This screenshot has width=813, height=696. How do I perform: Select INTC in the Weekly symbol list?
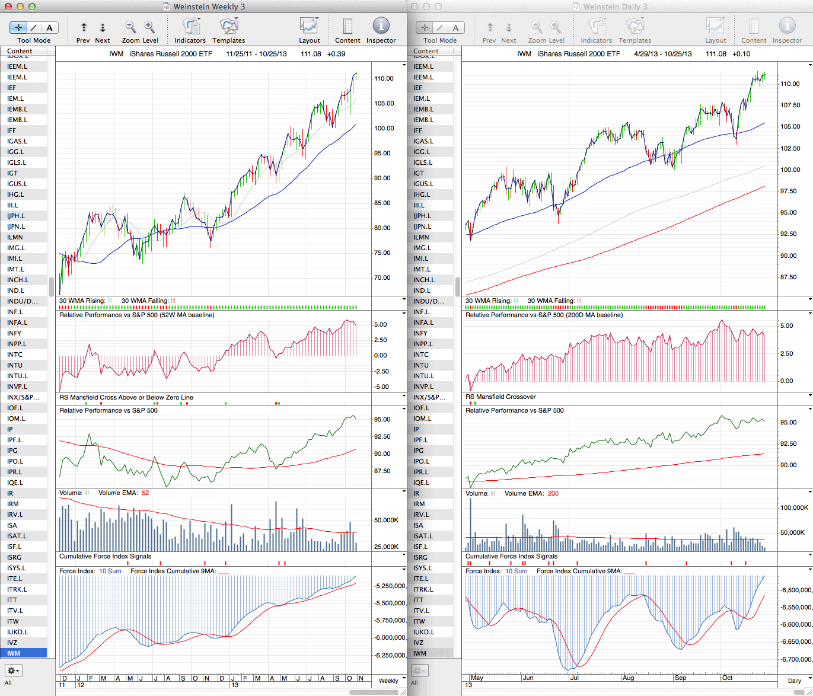(x=24, y=355)
